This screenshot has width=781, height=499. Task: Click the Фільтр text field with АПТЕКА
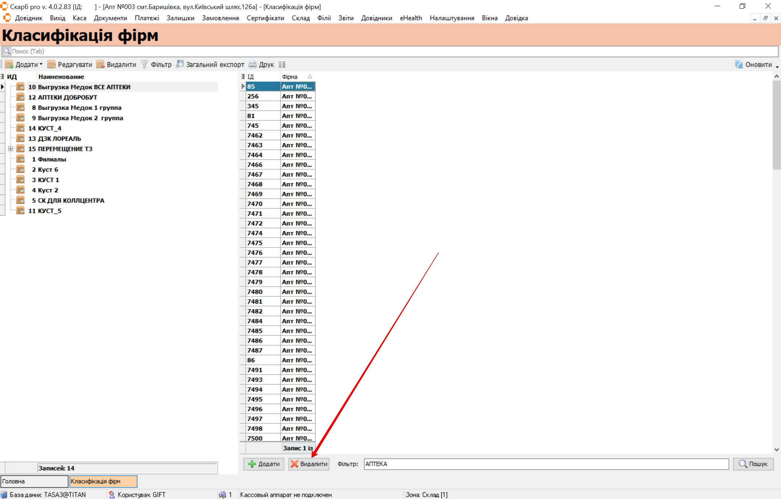point(546,464)
